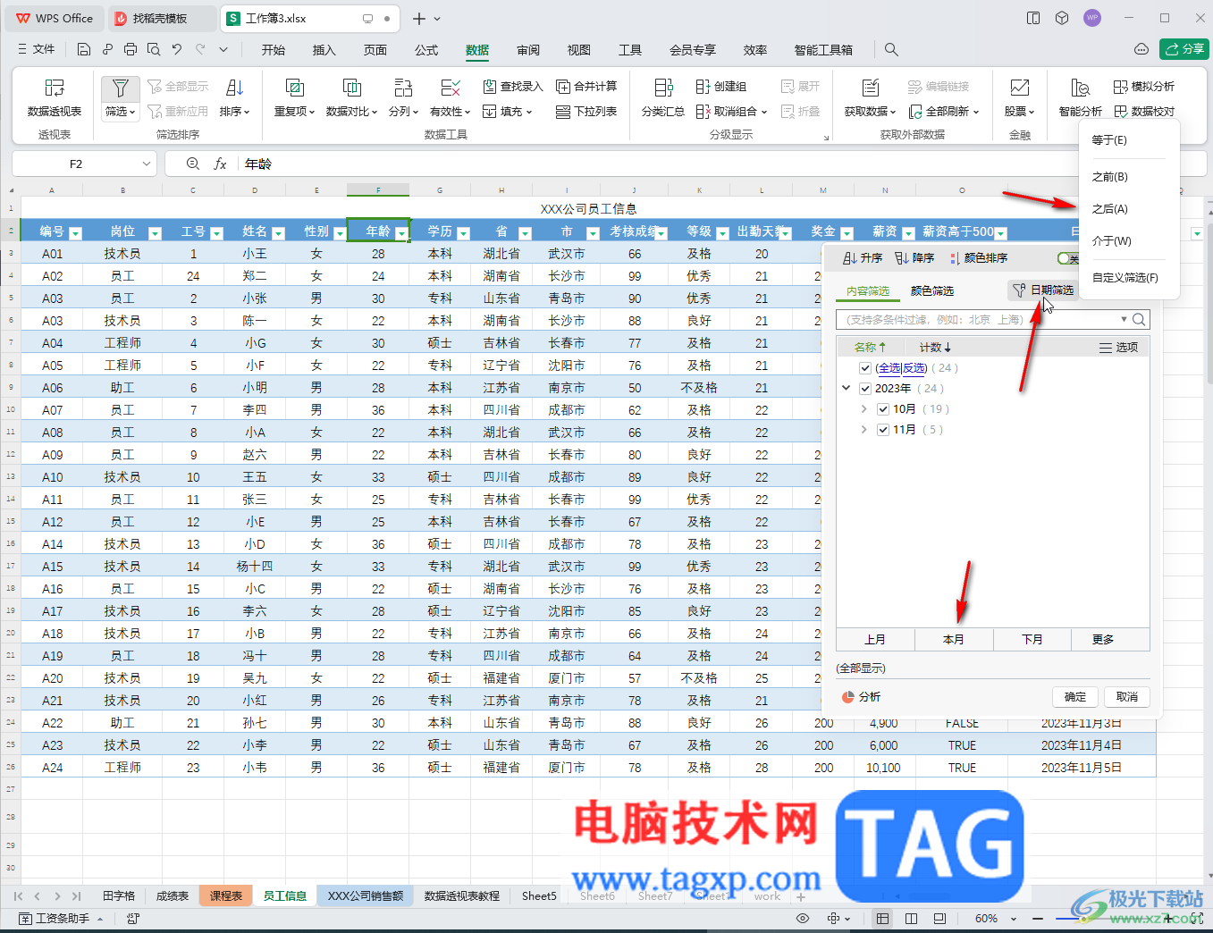Viewport: 1213px width, 933px height.
Task: Open the 审阅 ribbon tab
Action: click(x=528, y=50)
